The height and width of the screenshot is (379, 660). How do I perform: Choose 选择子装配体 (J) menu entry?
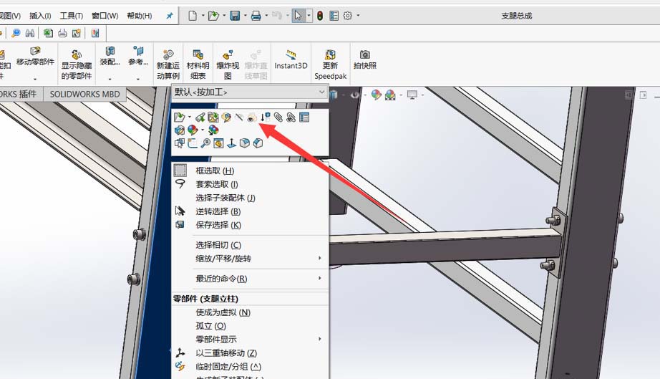pos(250,198)
